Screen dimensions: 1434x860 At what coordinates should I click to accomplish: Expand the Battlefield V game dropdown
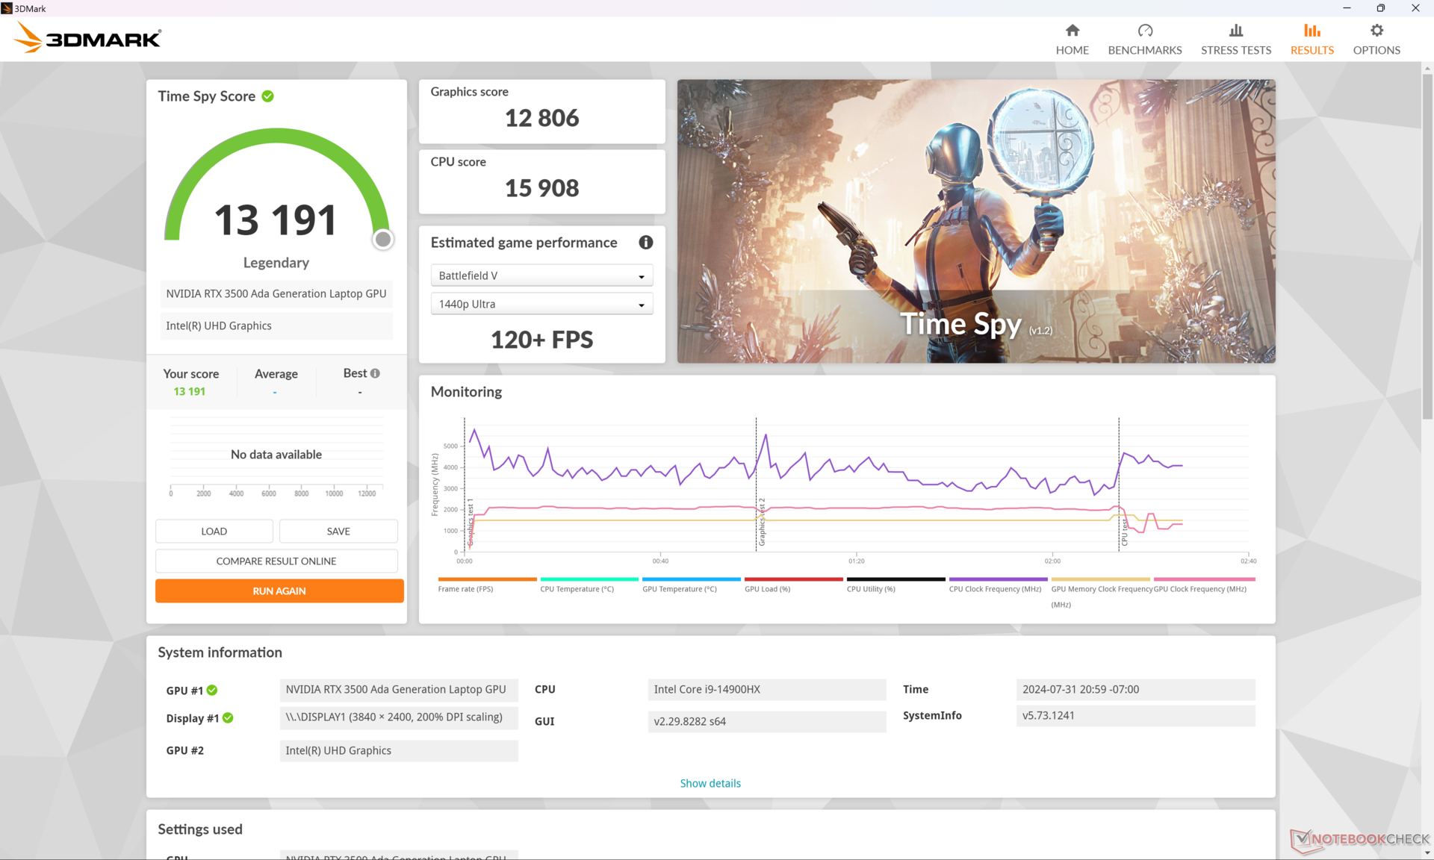tap(541, 275)
